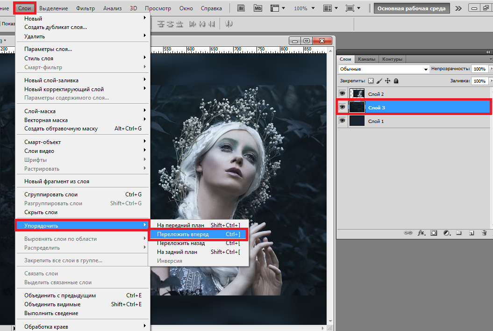Screen dimensions: 493x331
Task: Click the link layers chain icon
Action: (x=408, y=232)
